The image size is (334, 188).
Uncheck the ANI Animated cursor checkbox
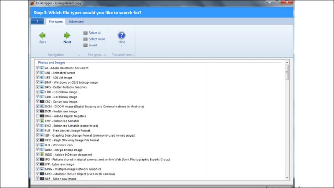38,73
